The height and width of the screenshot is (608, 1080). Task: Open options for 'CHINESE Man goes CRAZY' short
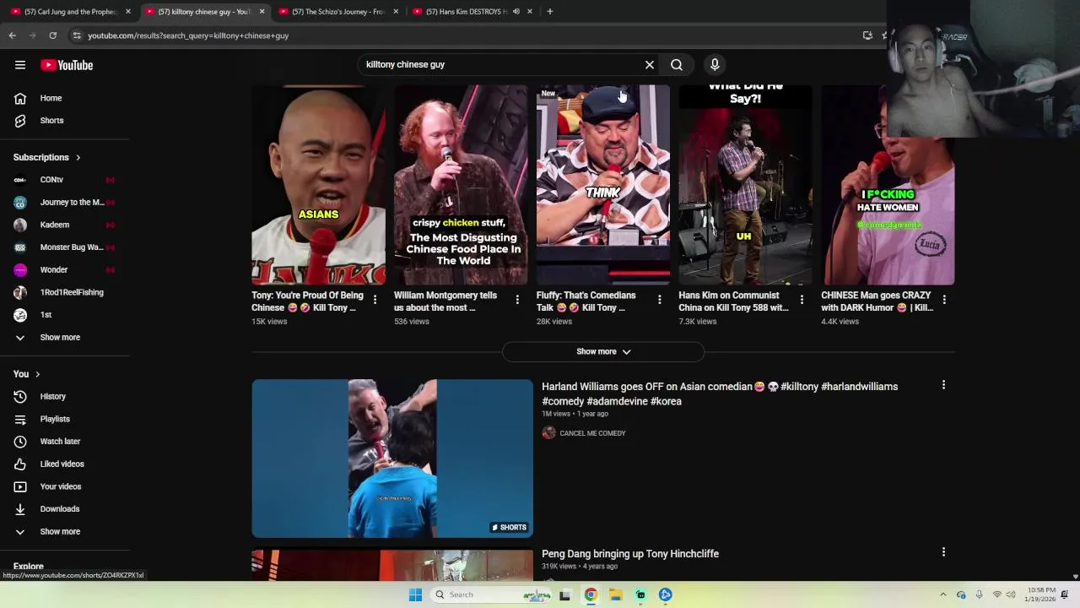944,299
